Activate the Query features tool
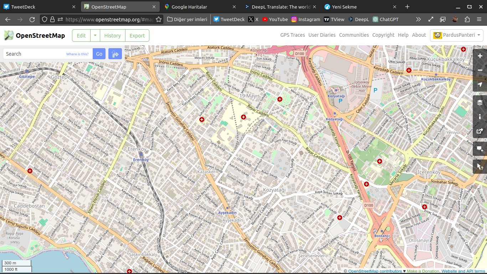487x274 pixels. click(x=480, y=167)
